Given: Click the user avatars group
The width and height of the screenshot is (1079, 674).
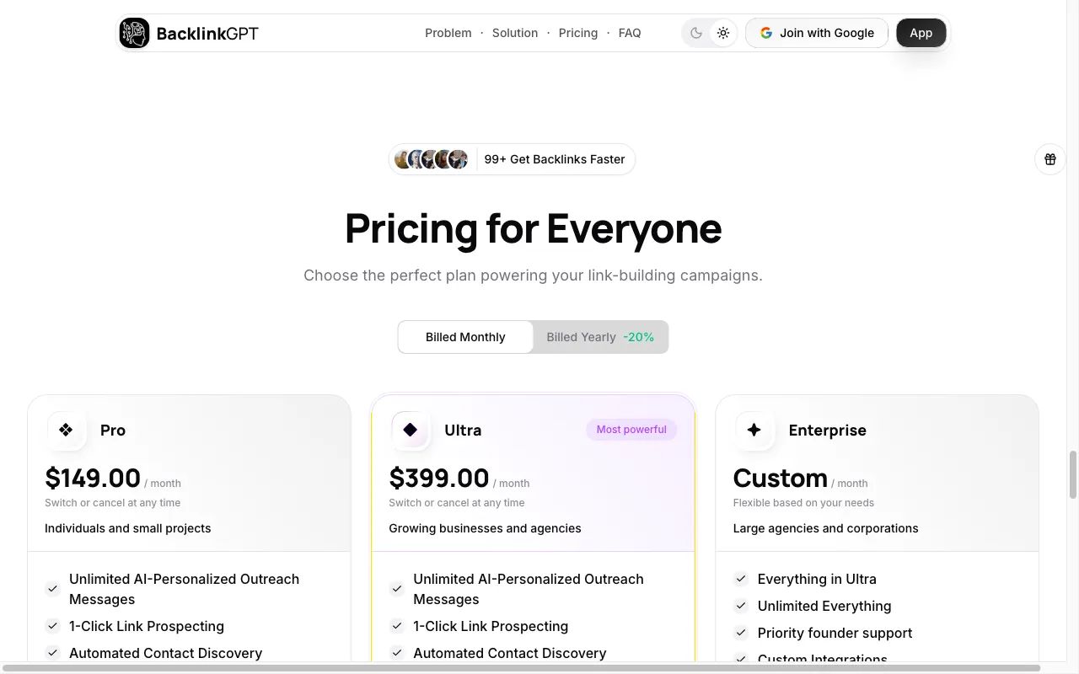Looking at the screenshot, I should 431,159.
